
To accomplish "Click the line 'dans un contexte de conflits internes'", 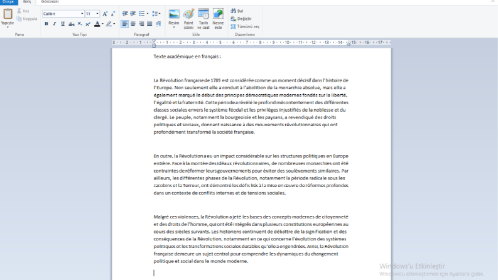I will click(x=219, y=193).
